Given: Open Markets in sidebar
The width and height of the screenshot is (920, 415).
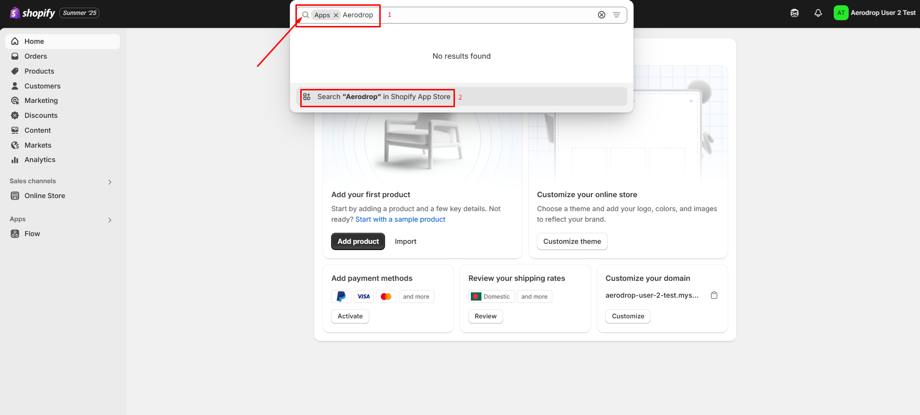Looking at the screenshot, I should tap(63, 145).
